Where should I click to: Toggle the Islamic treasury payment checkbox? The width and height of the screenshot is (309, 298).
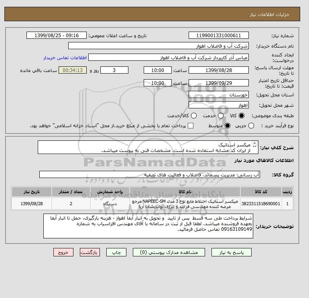tap(191, 126)
